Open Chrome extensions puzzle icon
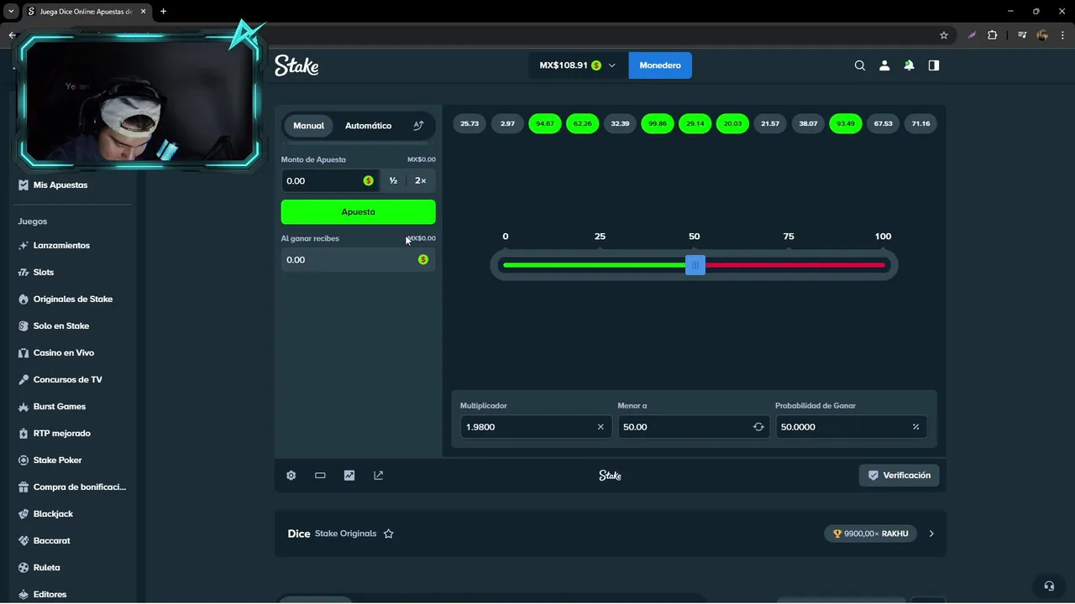1075x604 pixels. (x=993, y=35)
